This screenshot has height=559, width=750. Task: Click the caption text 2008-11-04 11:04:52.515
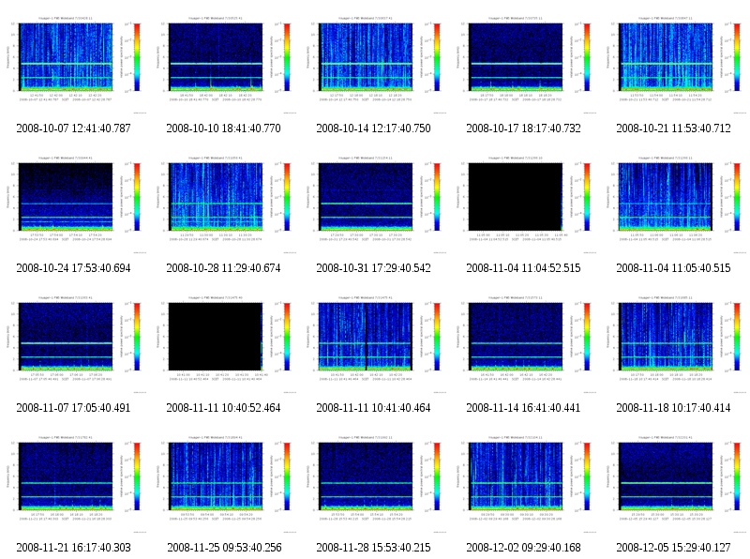click(523, 268)
